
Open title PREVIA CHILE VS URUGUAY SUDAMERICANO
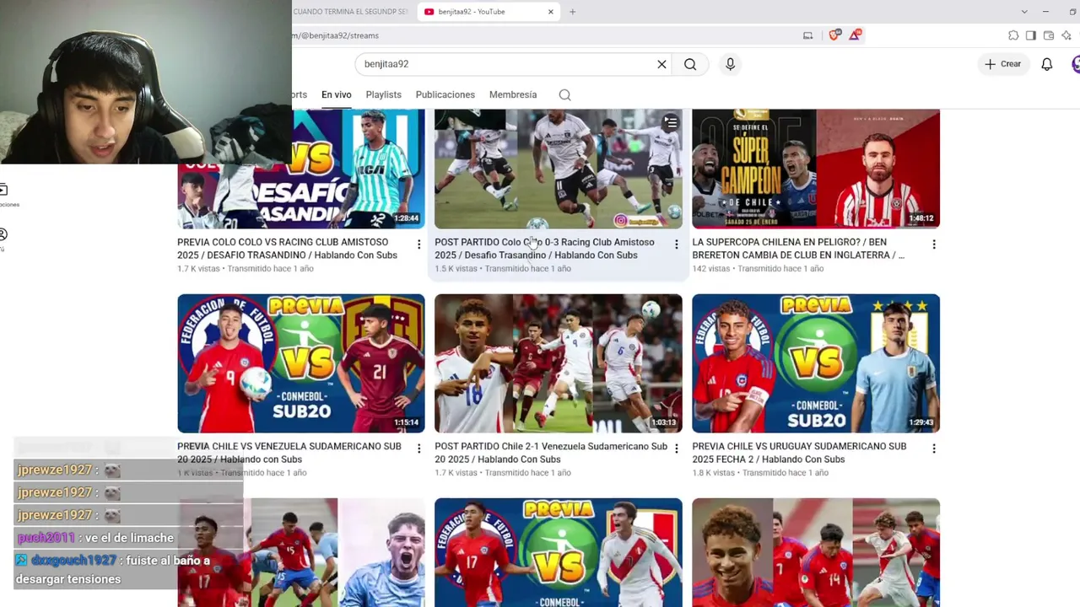click(799, 453)
